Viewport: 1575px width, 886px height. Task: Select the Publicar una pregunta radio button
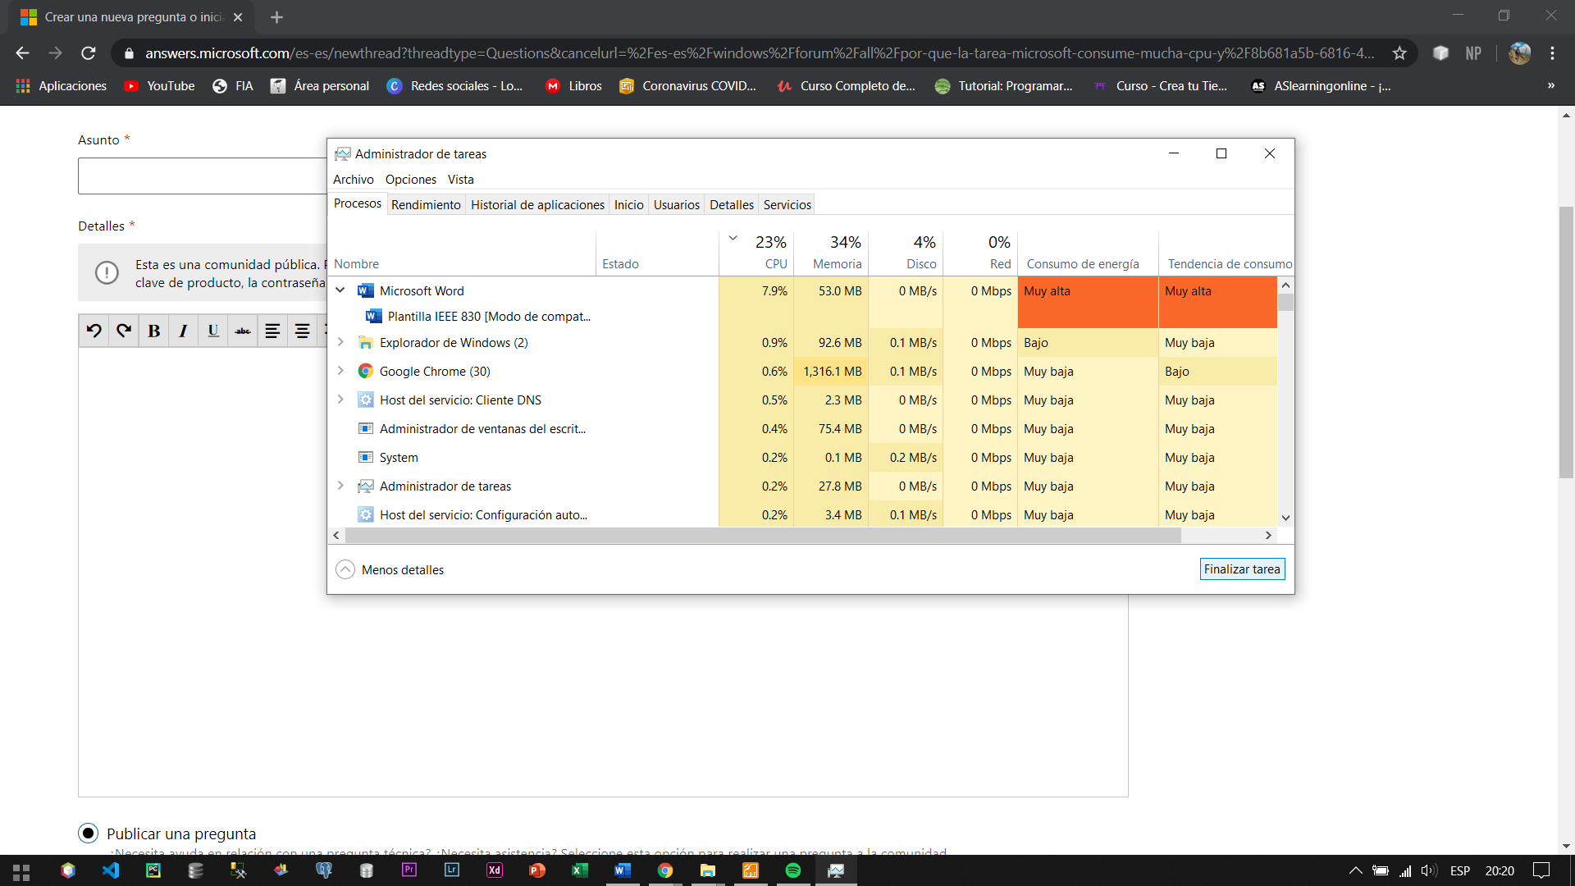tap(88, 833)
